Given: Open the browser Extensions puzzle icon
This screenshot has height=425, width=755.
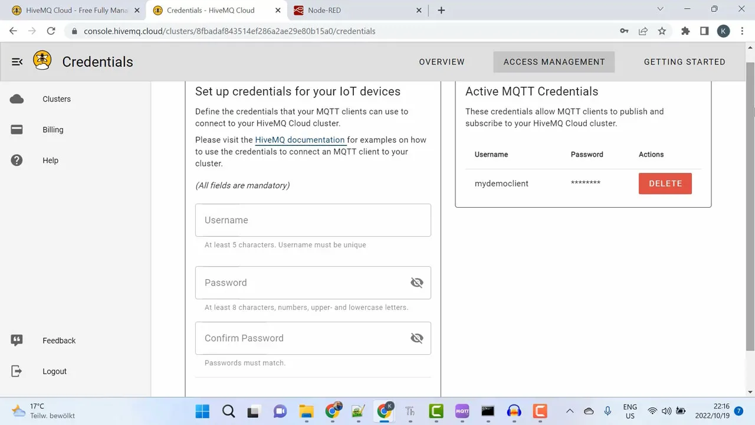Looking at the screenshot, I should pyautogui.click(x=685, y=31).
